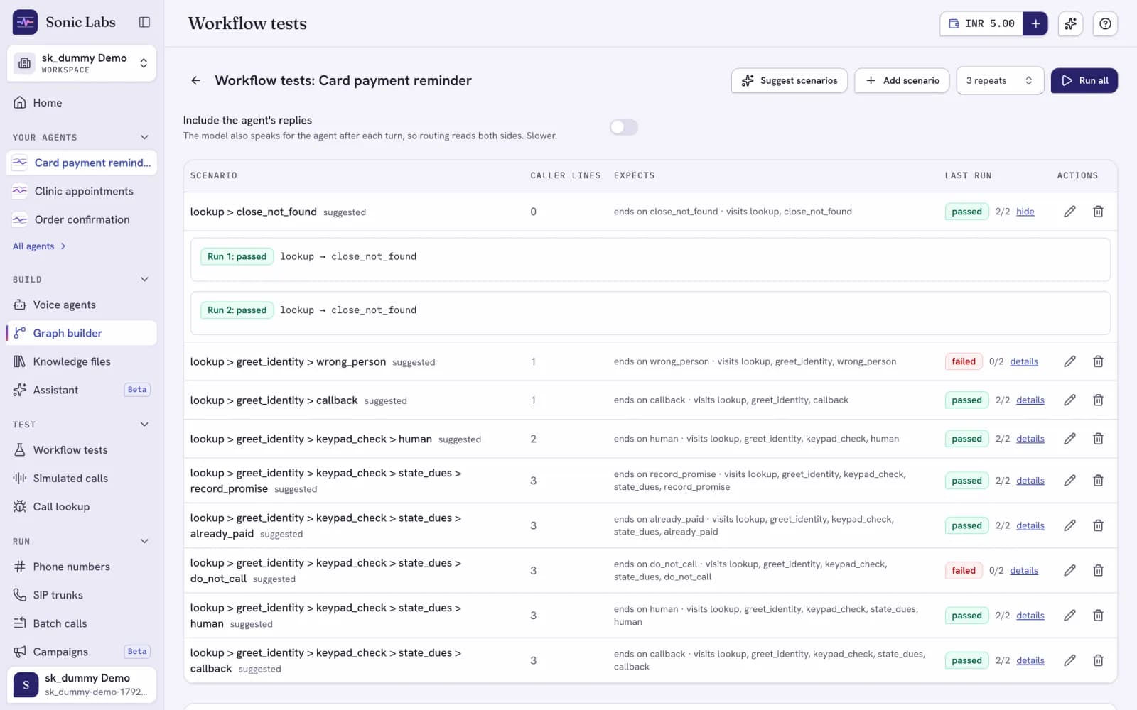Open Knowledge files in the sidebar
The image size is (1137, 710).
[x=82, y=361]
